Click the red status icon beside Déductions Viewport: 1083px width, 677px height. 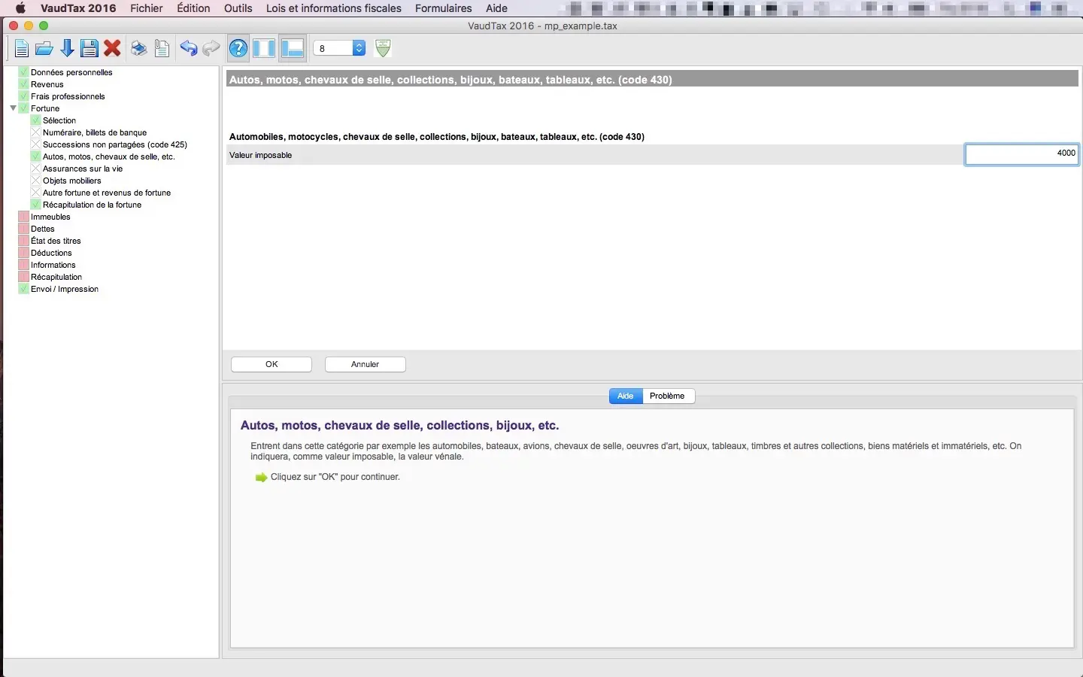(x=23, y=253)
